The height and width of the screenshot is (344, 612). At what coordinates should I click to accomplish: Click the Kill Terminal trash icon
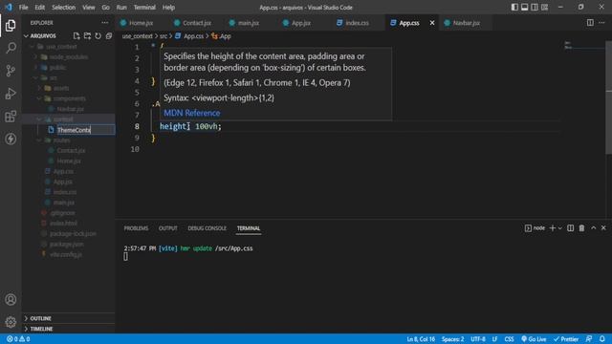pos(581,228)
